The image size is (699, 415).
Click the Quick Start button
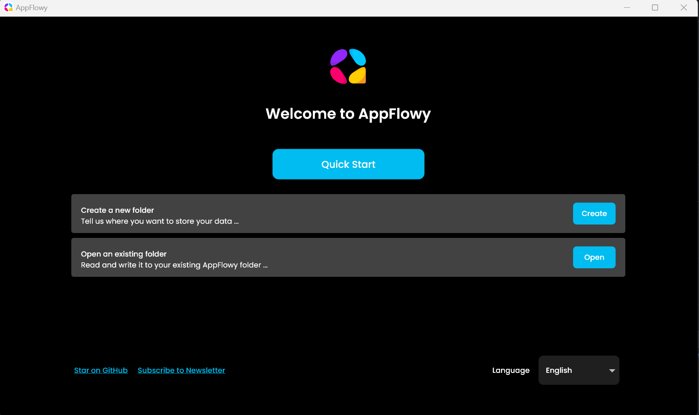pos(348,164)
